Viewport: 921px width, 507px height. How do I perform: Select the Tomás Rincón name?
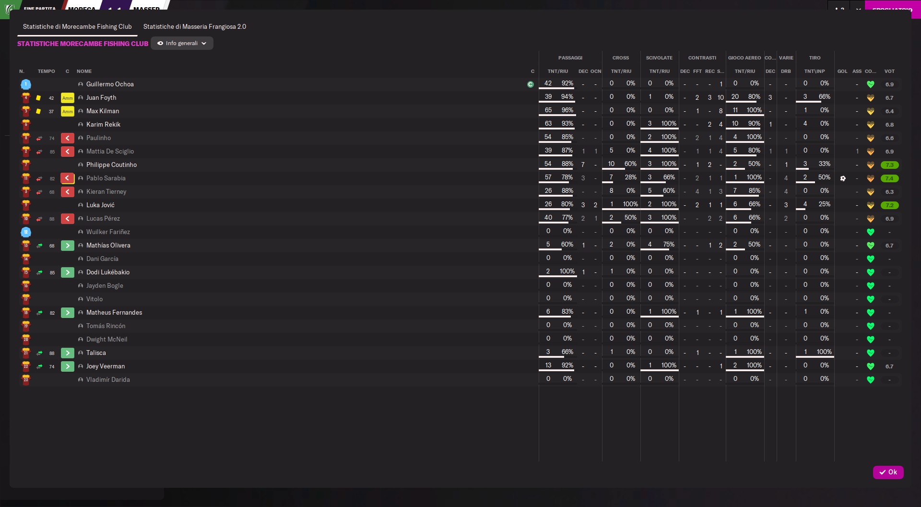click(106, 326)
